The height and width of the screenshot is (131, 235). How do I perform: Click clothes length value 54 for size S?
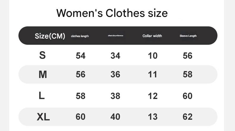[x=81, y=56]
